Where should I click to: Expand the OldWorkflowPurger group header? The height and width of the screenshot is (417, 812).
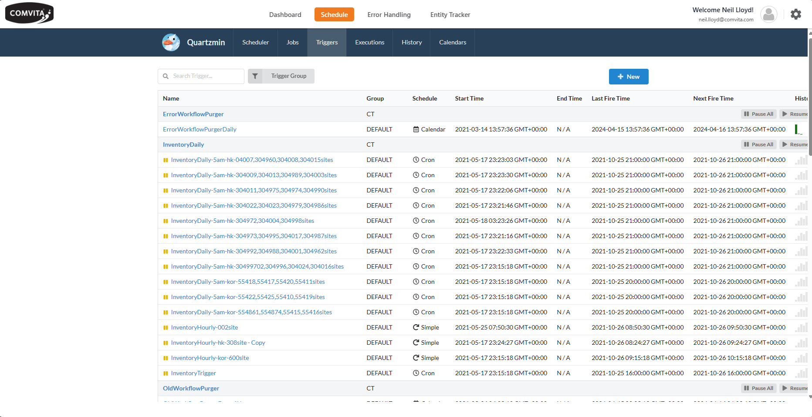(191, 388)
